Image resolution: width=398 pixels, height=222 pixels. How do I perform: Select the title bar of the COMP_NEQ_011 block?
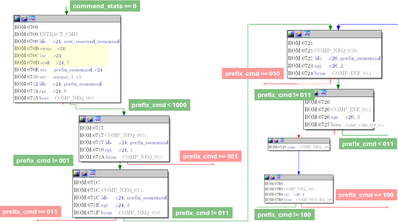(120, 174)
